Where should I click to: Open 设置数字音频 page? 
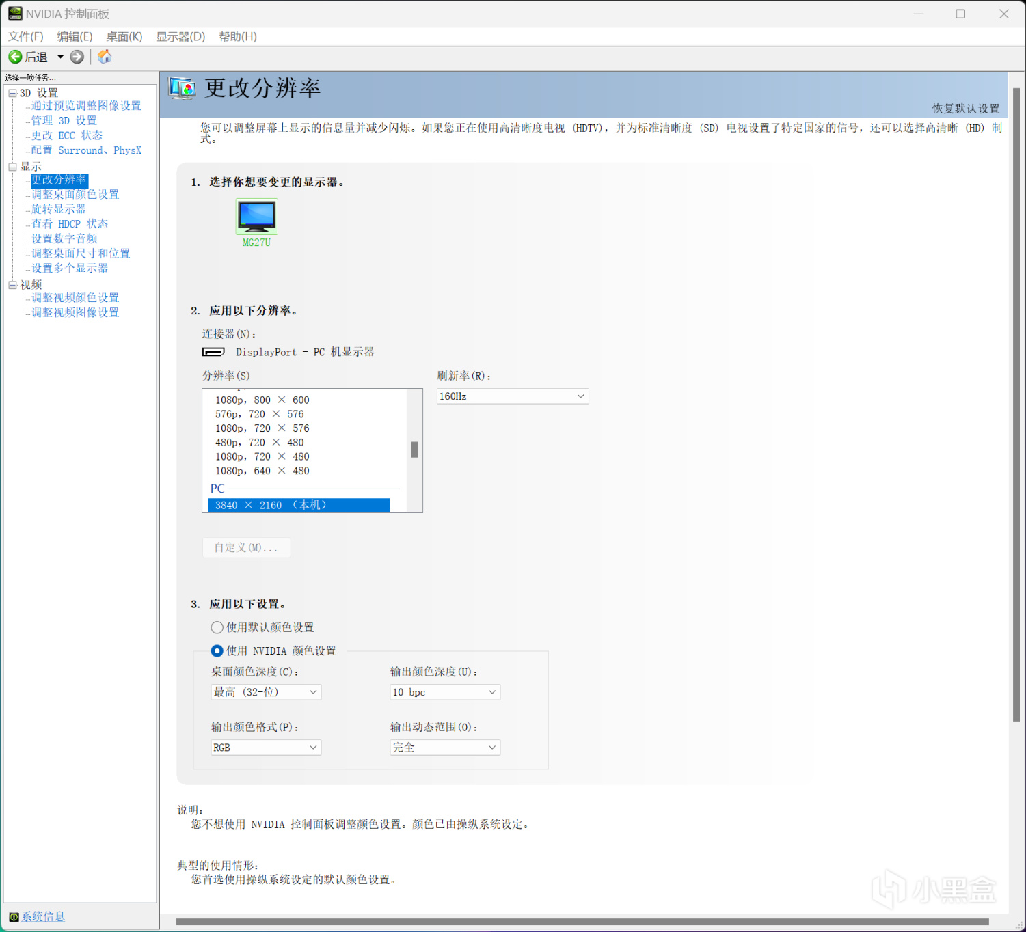click(64, 238)
